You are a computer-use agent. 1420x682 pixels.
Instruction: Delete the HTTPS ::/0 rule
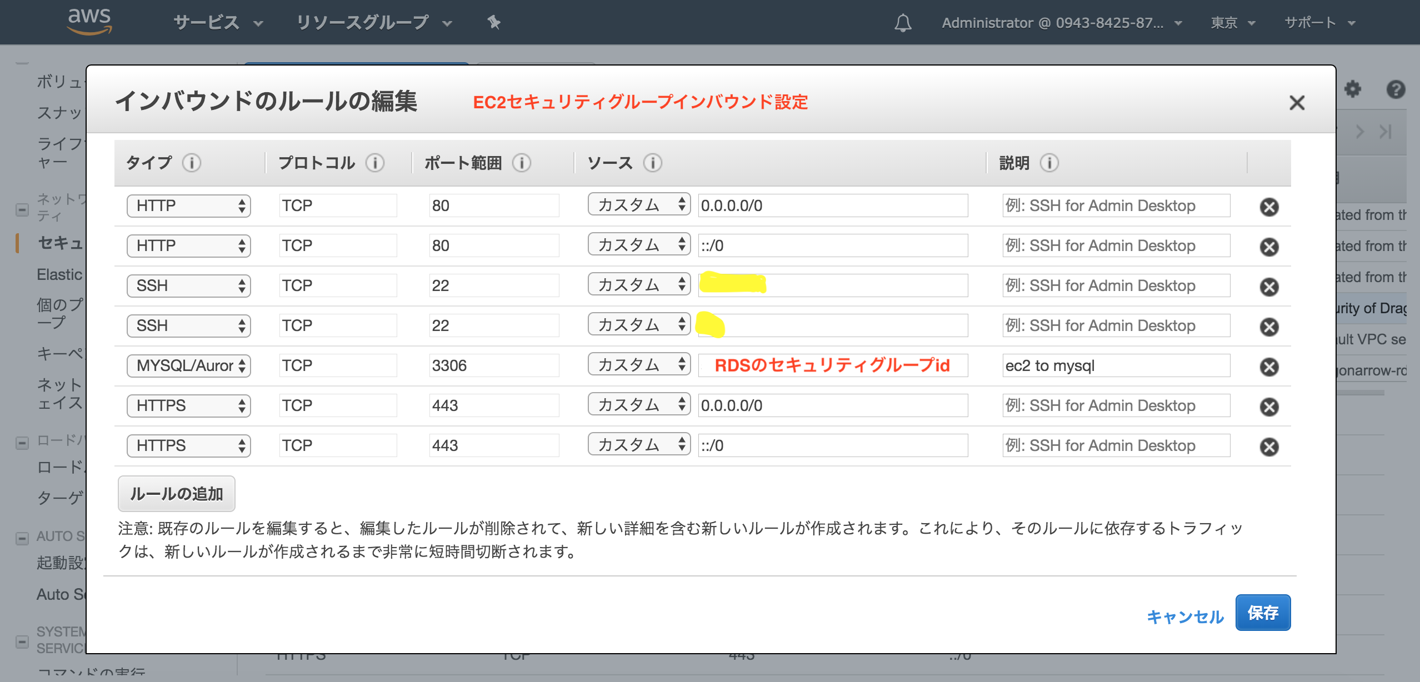click(1269, 447)
